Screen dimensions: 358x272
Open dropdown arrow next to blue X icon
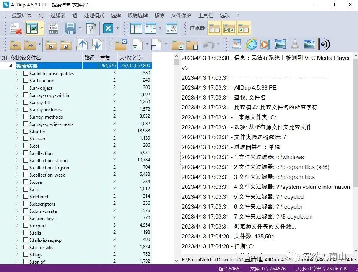click(117, 29)
